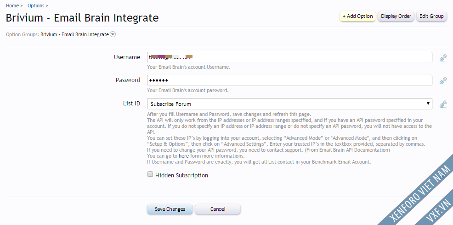The height and width of the screenshot is (225, 453).
Task: Click the 'Brivium - Email Brain Integrate' option group name
Action: tap(74, 34)
